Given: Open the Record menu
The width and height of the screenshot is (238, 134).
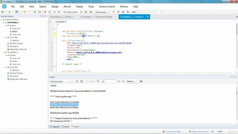Looking at the screenshot, I should pos(67,7).
